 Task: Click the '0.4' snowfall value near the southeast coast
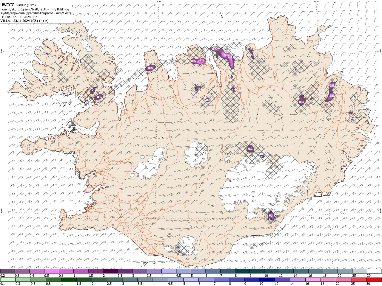(271, 215)
